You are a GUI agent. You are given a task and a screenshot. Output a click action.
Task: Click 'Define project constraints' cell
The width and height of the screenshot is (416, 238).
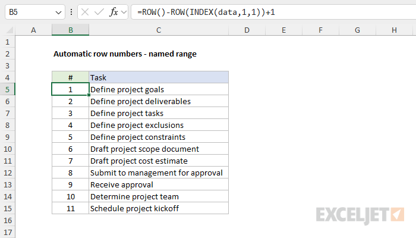point(159,137)
